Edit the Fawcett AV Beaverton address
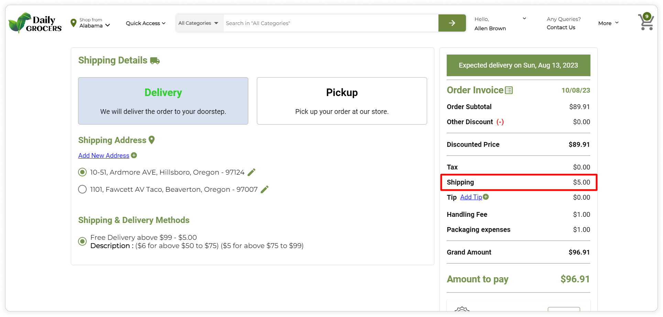This screenshot has width=663, height=317. 264,189
